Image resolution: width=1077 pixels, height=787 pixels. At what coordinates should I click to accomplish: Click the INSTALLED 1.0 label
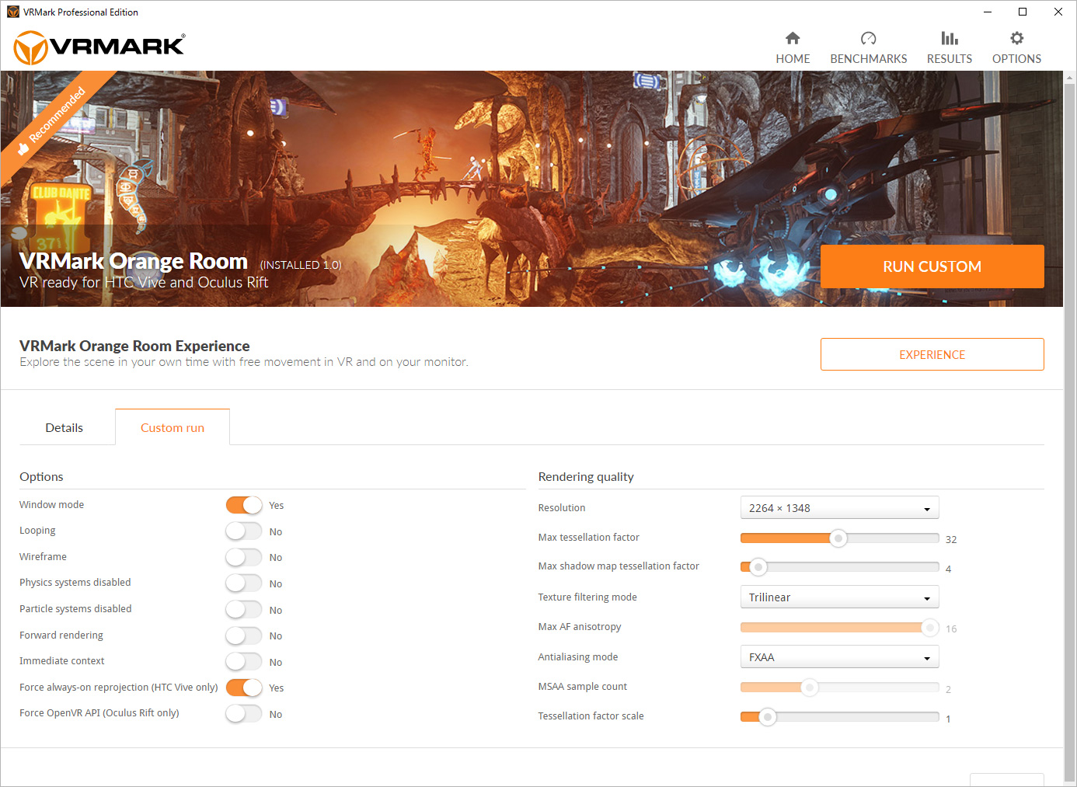pyautogui.click(x=301, y=265)
